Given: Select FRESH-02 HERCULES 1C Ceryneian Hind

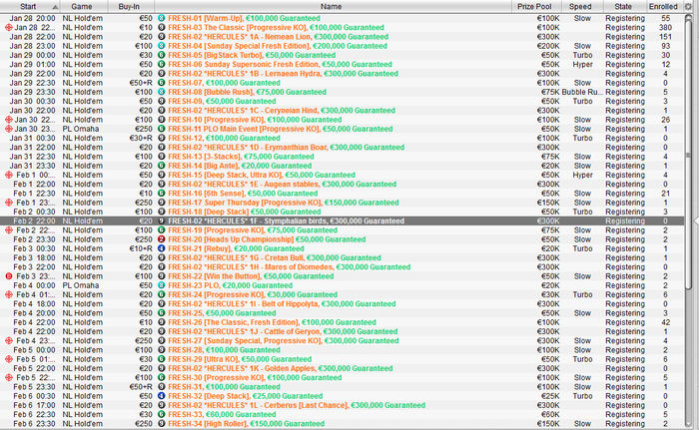Looking at the screenshot, I should coord(342,111).
